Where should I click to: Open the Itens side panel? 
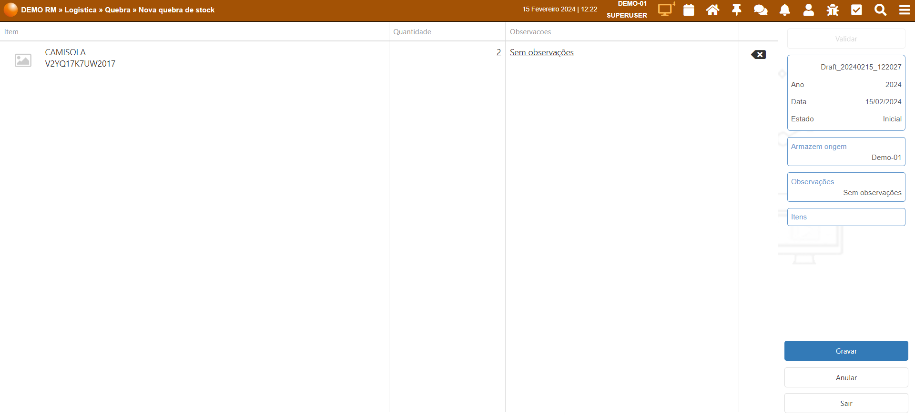pos(846,217)
